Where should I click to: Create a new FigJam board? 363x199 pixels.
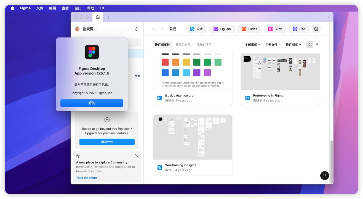coord(222,29)
